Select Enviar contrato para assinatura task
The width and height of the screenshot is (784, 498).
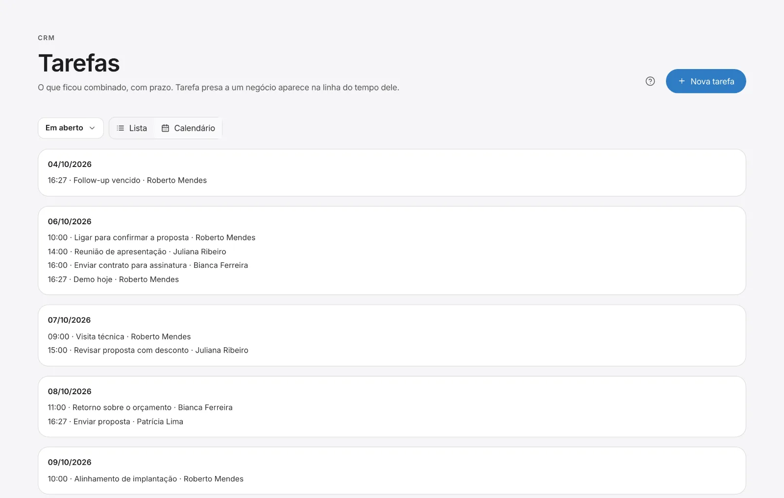(148, 265)
